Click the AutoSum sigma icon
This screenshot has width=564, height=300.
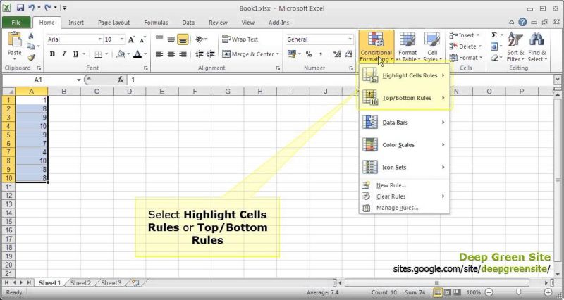click(494, 35)
